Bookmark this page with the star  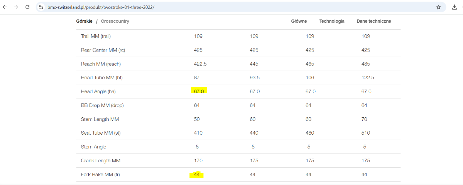tap(439, 7)
